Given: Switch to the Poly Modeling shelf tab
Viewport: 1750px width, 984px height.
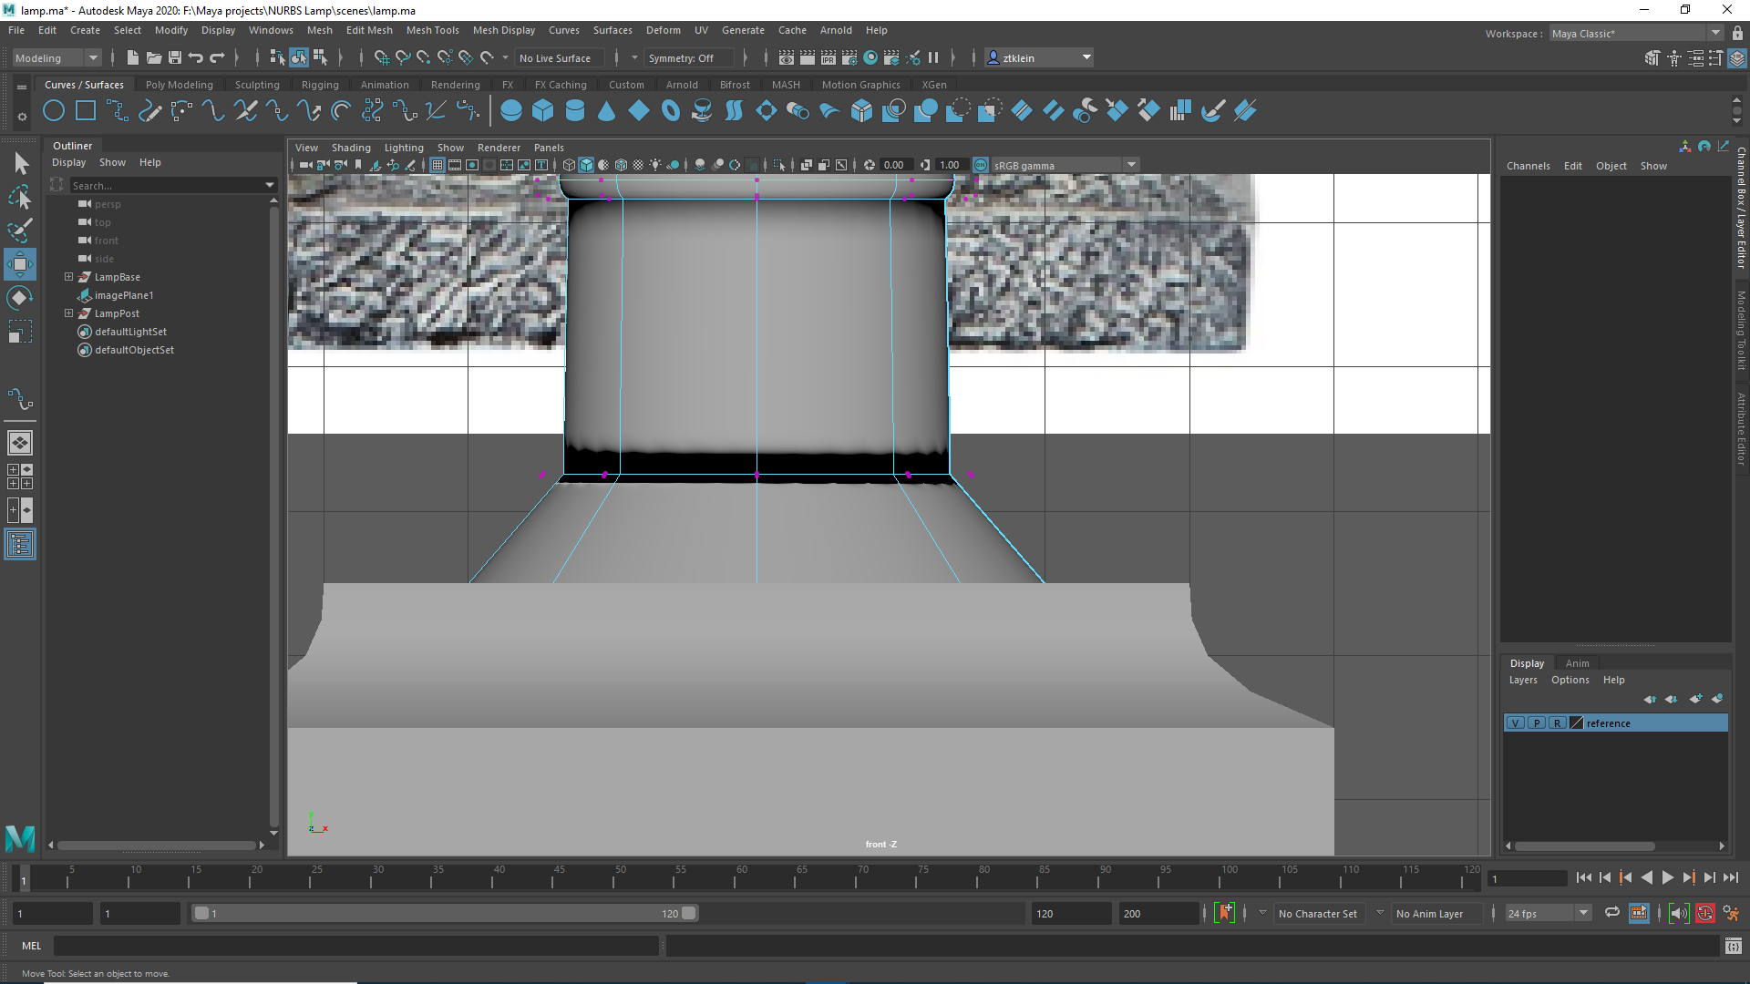Looking at the screenshot, I should [x=179, y=85].
